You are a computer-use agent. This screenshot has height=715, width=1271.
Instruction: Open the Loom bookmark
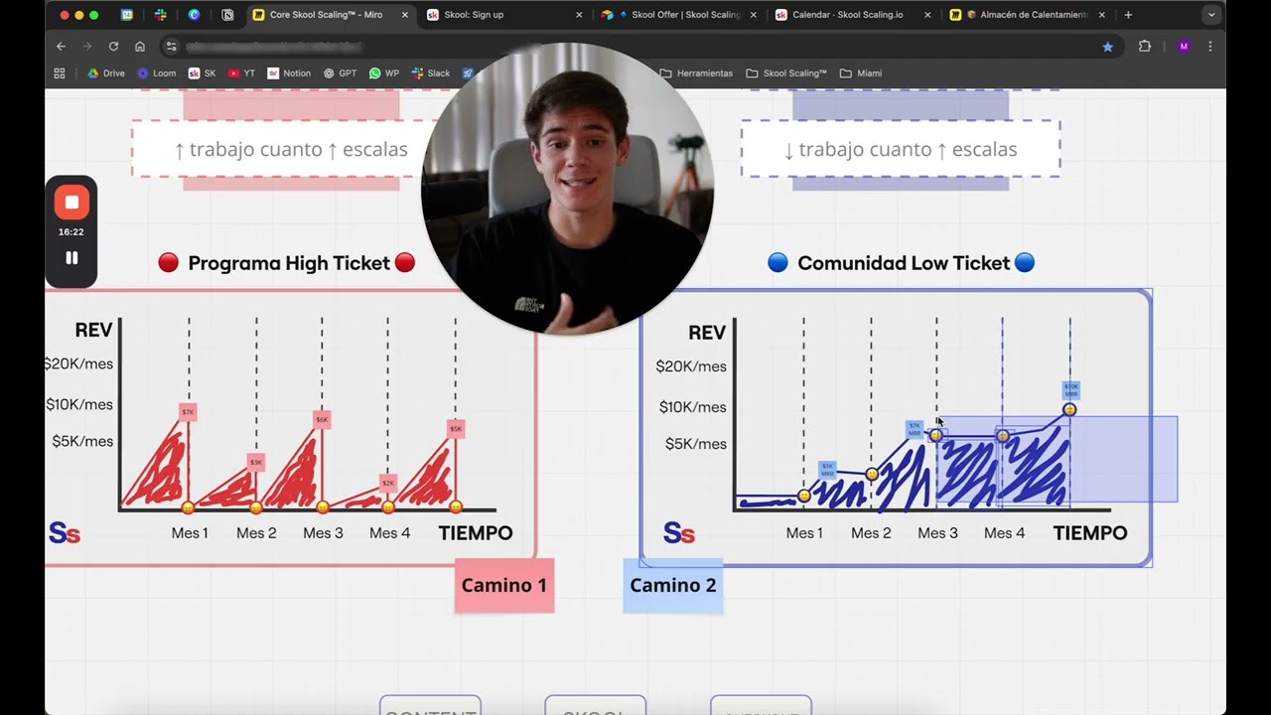coord(157,73)
